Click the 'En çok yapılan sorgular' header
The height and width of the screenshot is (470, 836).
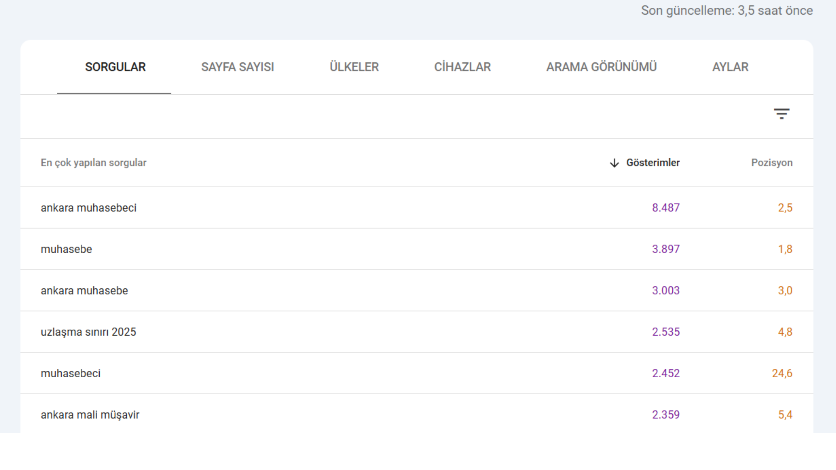pyautogui.click(x=94, y=163)
